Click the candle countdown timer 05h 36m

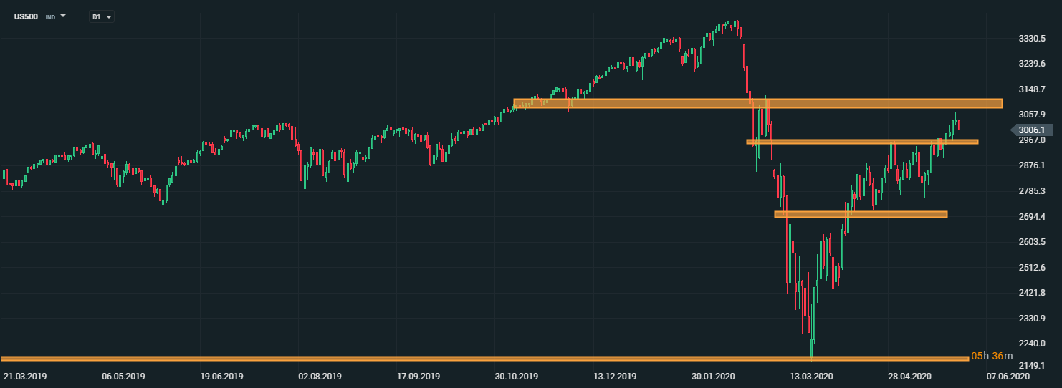click(x=992, y=356)
